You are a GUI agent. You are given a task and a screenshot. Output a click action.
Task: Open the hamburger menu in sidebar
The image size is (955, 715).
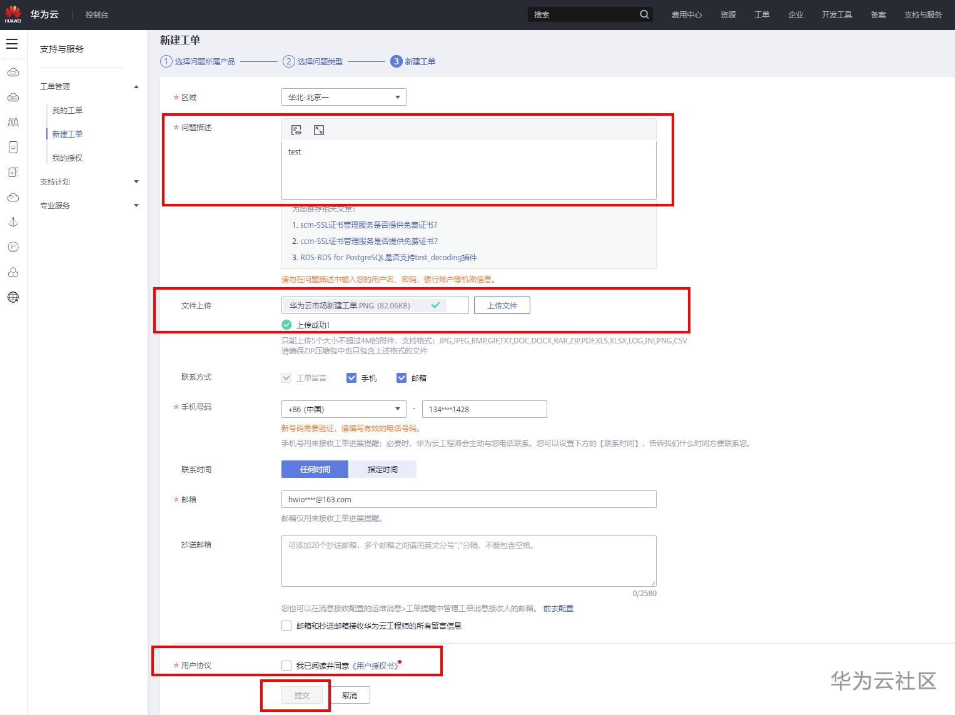12,44
